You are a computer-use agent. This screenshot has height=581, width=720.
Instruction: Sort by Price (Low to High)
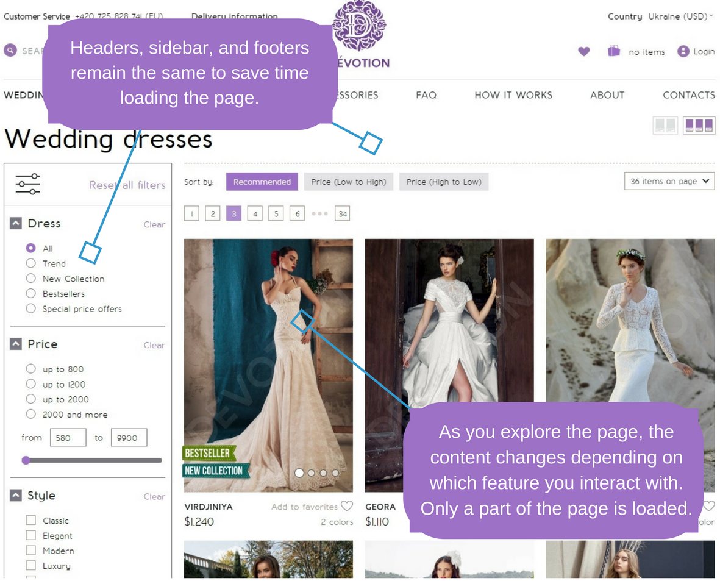pos(348,182)
